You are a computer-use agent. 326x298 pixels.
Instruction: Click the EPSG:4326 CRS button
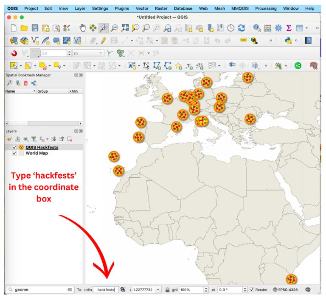point(285,289)
